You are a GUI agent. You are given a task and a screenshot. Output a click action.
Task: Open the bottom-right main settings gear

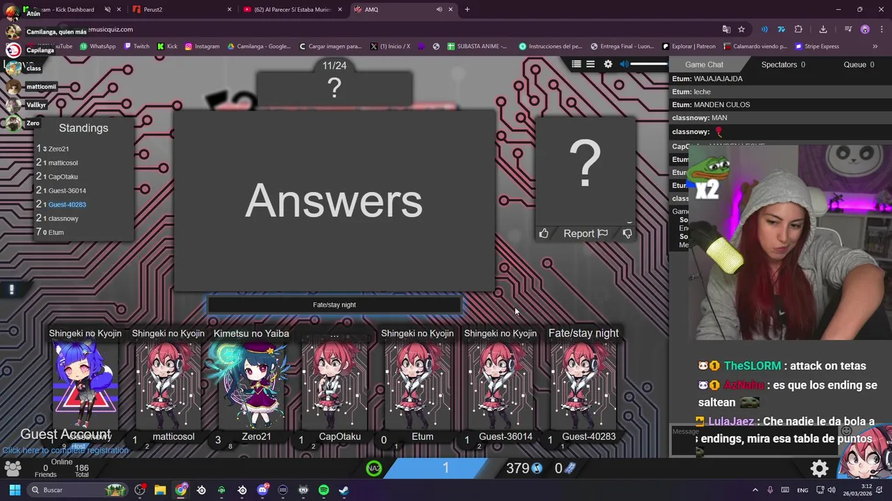pyautogui.click(x=820, y=468)
